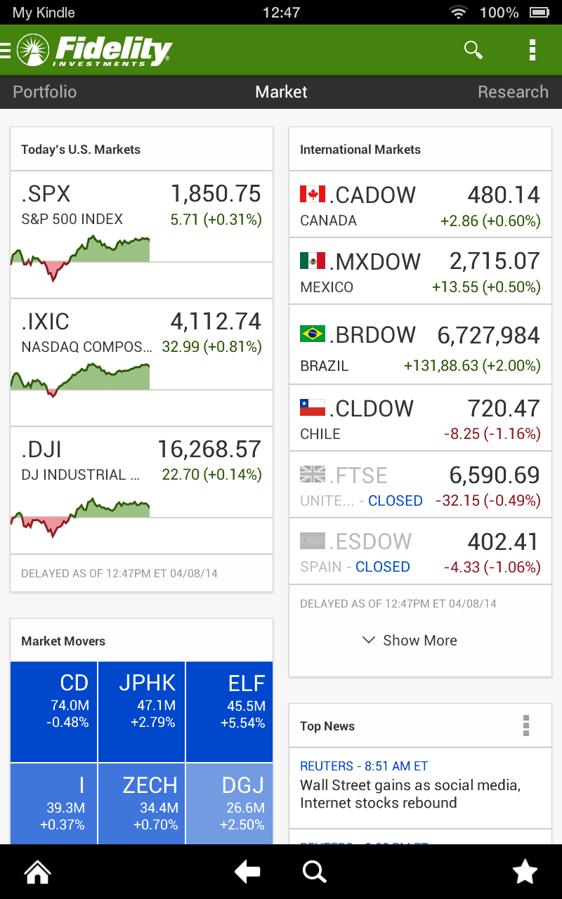This screenshot has height=899, width=562.
Task: Switch to the Portfolio tab
Action: tap(44, 91)
